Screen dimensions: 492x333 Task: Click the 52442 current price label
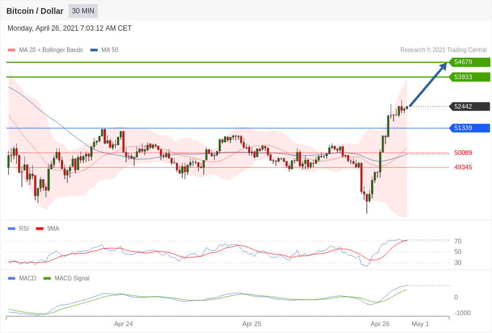470,106
